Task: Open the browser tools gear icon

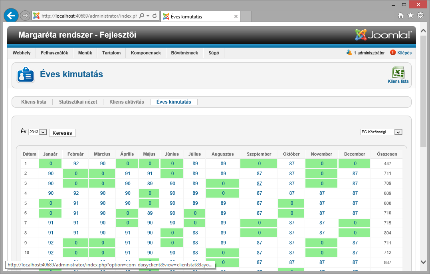Action: (420, 15)
